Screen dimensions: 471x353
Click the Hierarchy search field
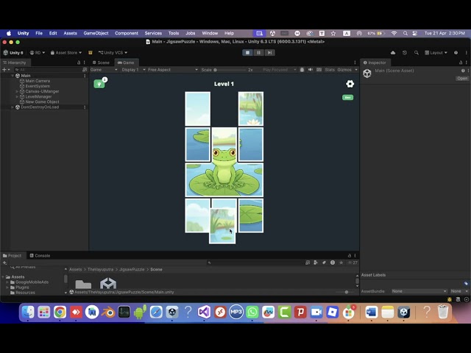(x=48, y=70)
